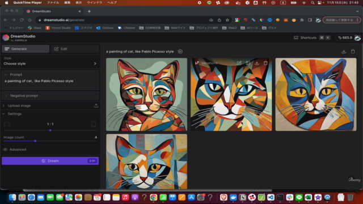
Task: Download the second cat image
Action: [x=257, y=63]
